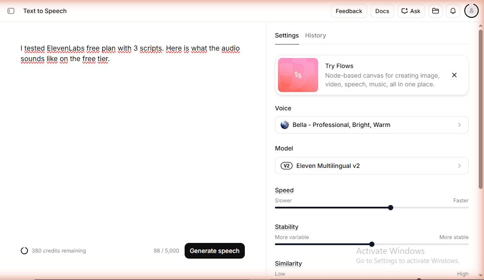
Task: Click the credits remaining circle icon
Action: coord(24,251)
